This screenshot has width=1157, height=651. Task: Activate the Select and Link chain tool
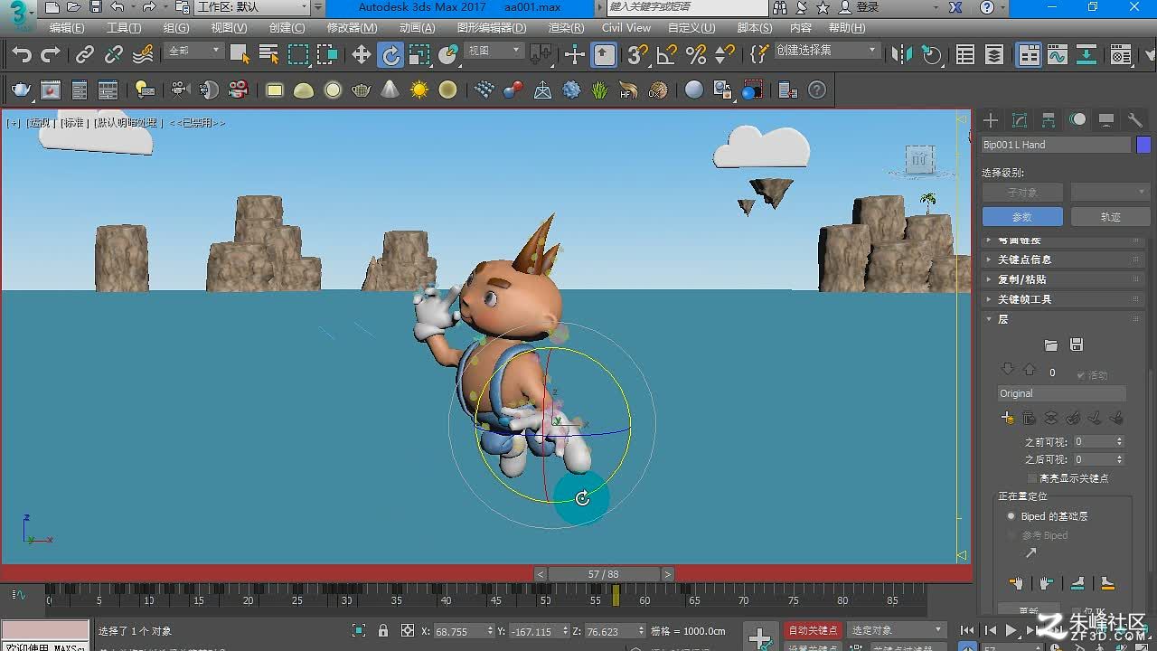click(x=85, y=55)
